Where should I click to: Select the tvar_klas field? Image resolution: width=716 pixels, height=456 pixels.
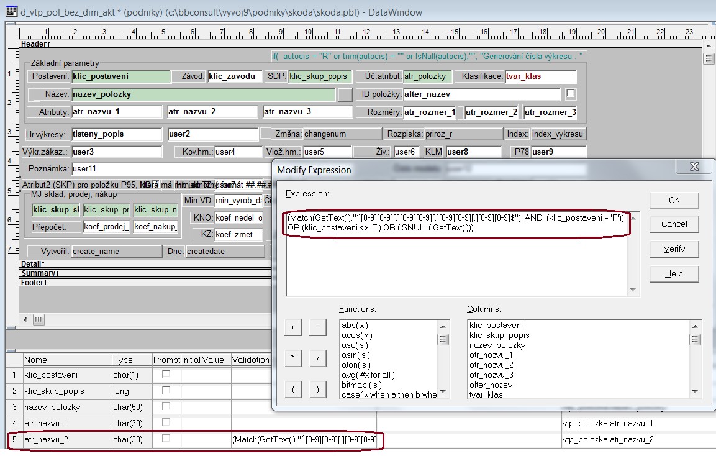coord(541,76)
